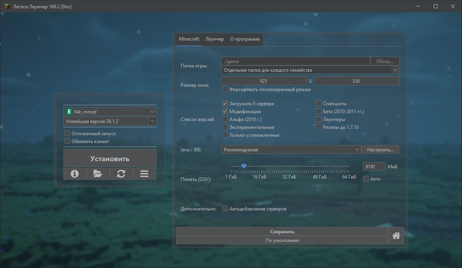The image size is (462, 268).
Task: Enable the 'Лаунчеры' checkbox
Action: click(x=318, y=119)
